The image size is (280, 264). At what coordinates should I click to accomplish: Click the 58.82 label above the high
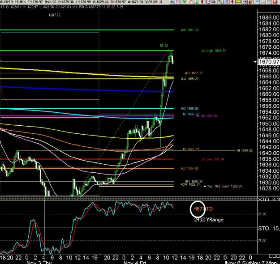pyautogui.click(x=164, y=46)
